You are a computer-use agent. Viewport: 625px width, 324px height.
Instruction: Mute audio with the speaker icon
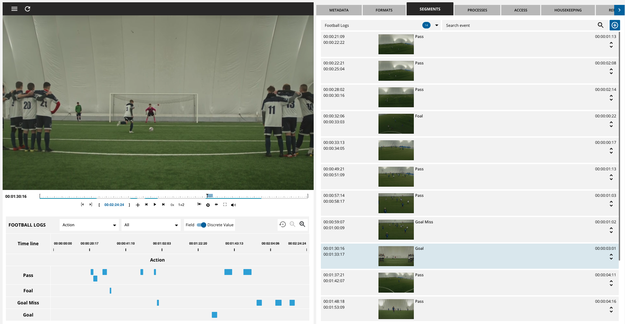click(x=233, y=205)
